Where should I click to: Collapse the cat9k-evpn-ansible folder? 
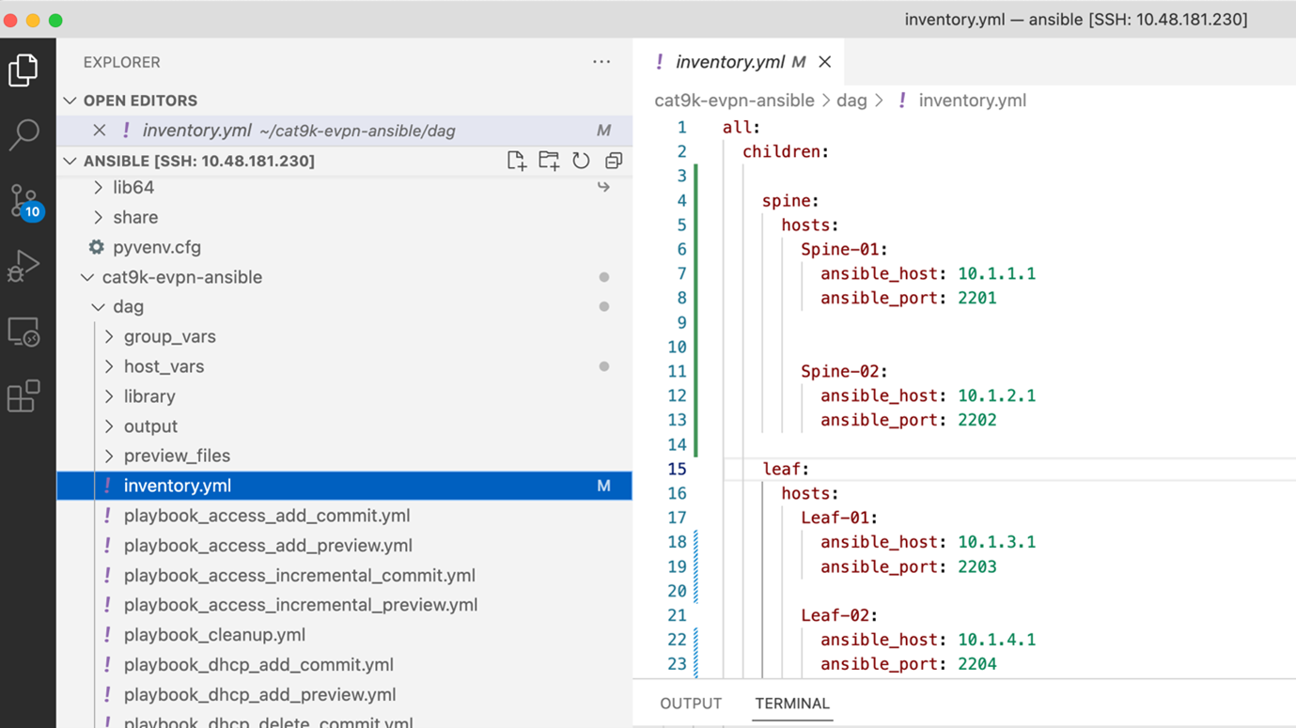[87, 277]
